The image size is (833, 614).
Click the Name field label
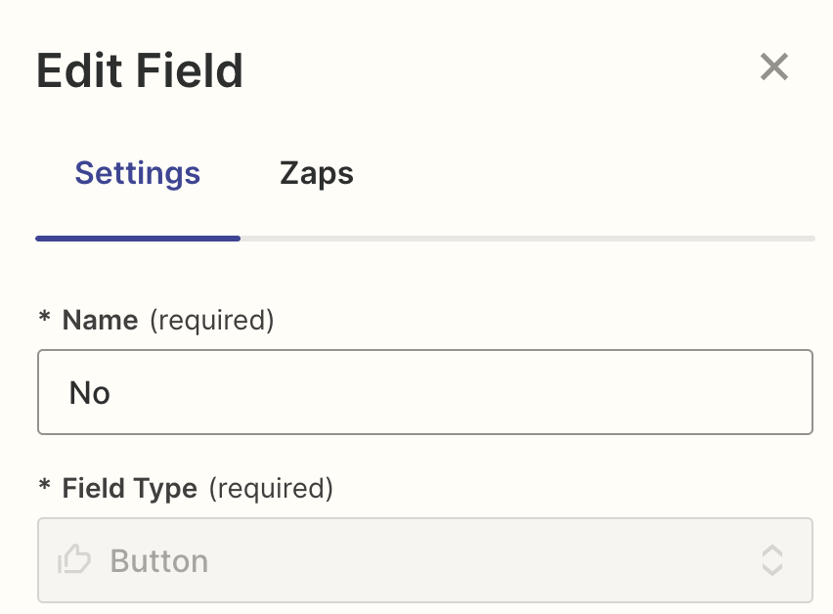(100, 320)
